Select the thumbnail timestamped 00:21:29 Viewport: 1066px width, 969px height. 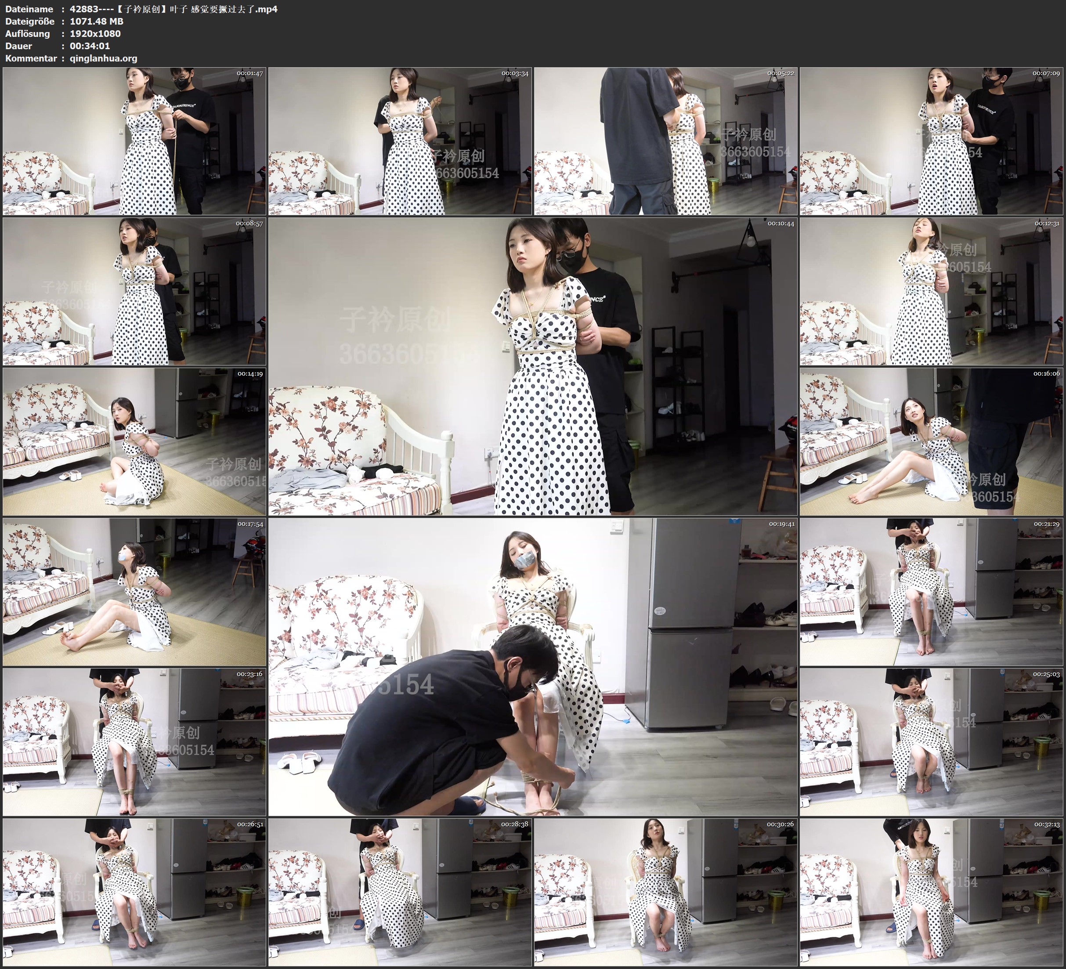(931, 592)
